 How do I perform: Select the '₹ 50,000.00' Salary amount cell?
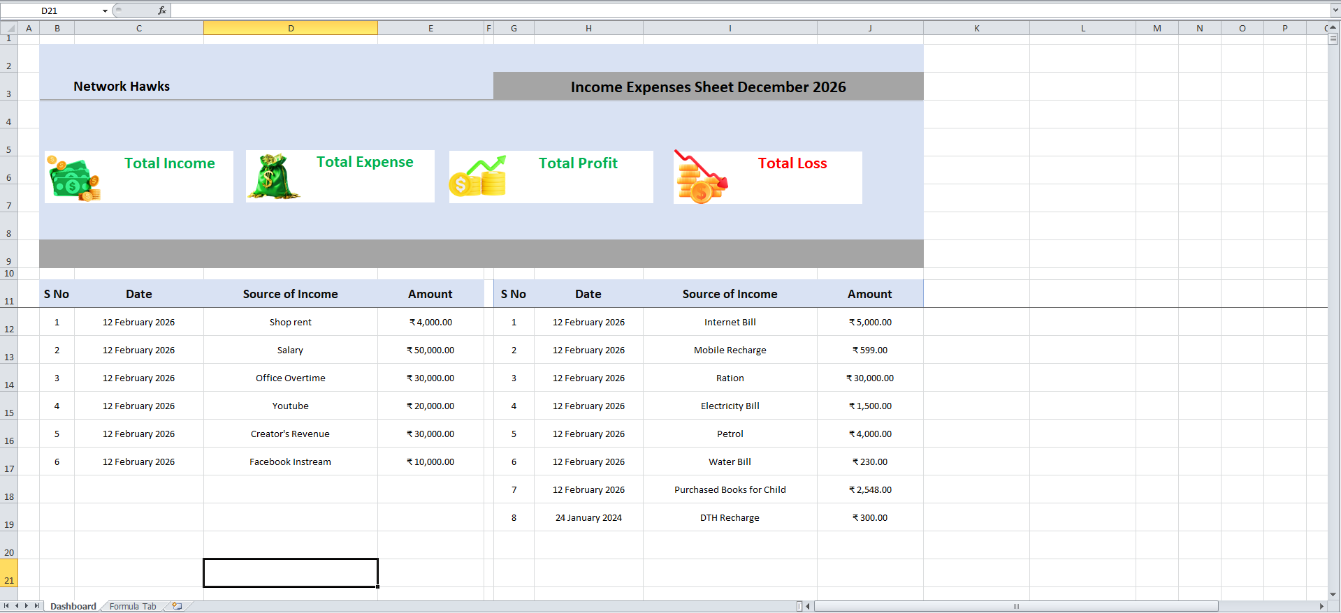pos(430,350)
